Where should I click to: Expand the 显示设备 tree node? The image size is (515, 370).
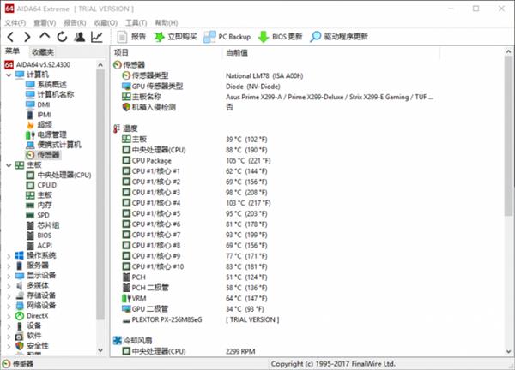9,276
